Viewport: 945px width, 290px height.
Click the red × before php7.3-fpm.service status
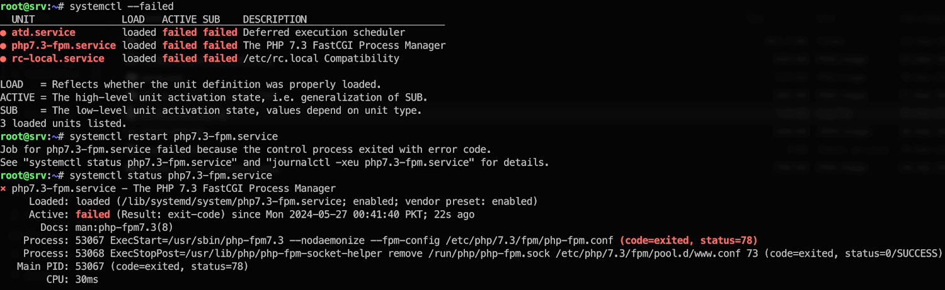click(x=3, y=189)
